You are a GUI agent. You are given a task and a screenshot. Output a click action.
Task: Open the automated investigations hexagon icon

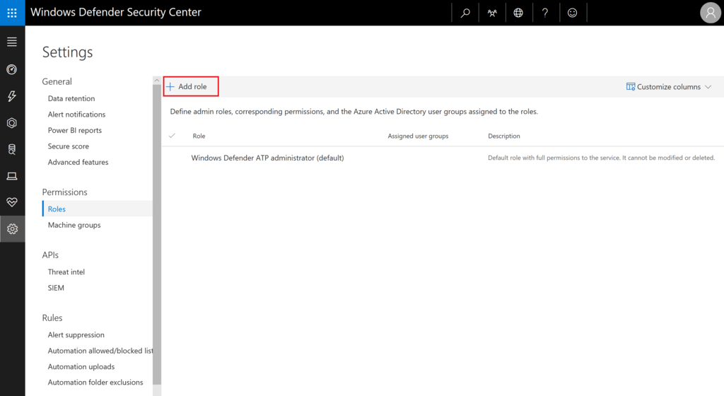tap(13, 123)
